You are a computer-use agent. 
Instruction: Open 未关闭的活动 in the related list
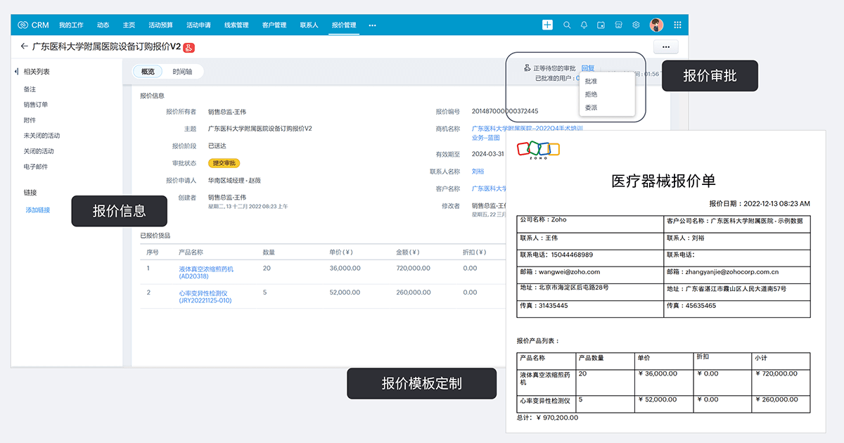pyautogui.click(x=41, y=136)
